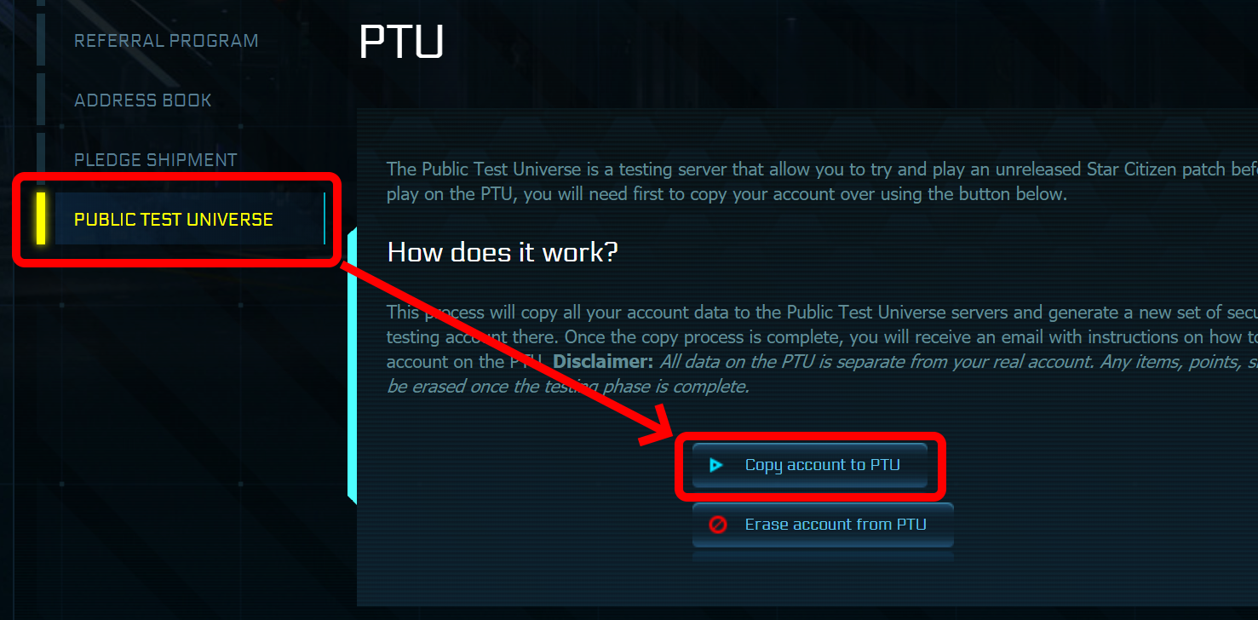Click the gray marker bar beside Pledge Shipment
The height and width of the screenshot is (620, 1258).
click(41, 159)
